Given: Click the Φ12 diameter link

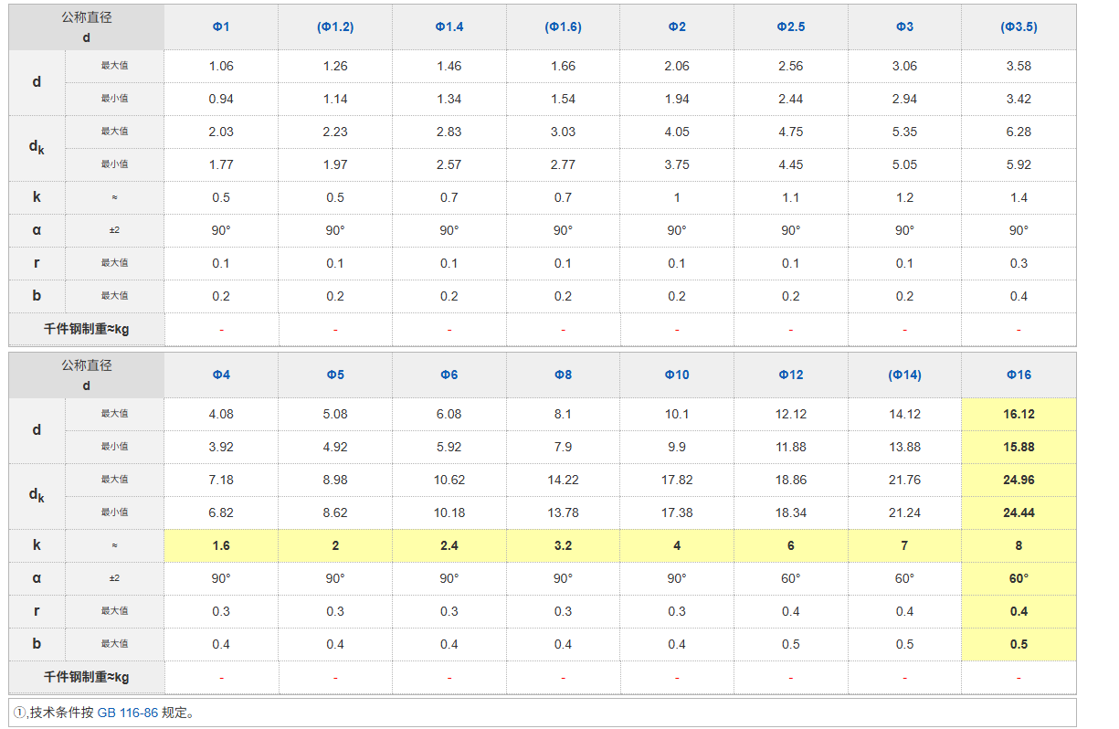Looking at the screenshot, I should 790,375.
